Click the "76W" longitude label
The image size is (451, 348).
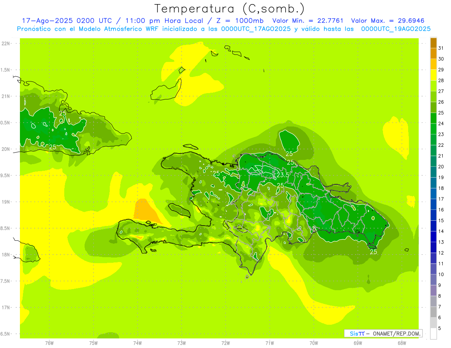pyautogui.click(x=49, y=343)
